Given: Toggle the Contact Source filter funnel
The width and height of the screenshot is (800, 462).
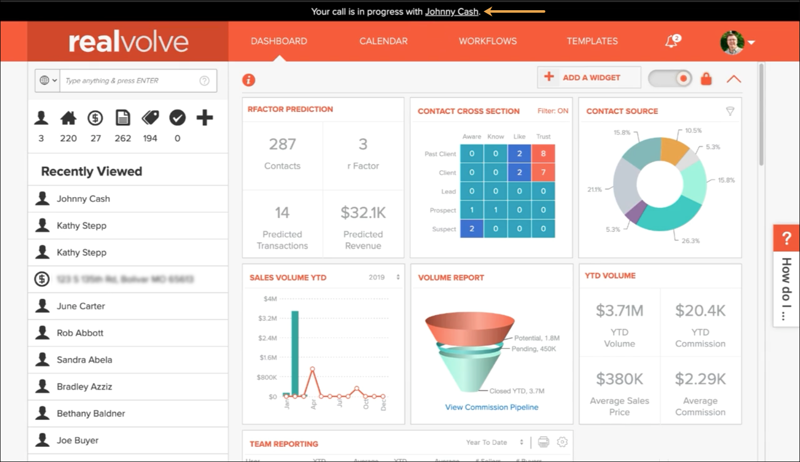Looking at the screenshot, I should click(730, 111).
